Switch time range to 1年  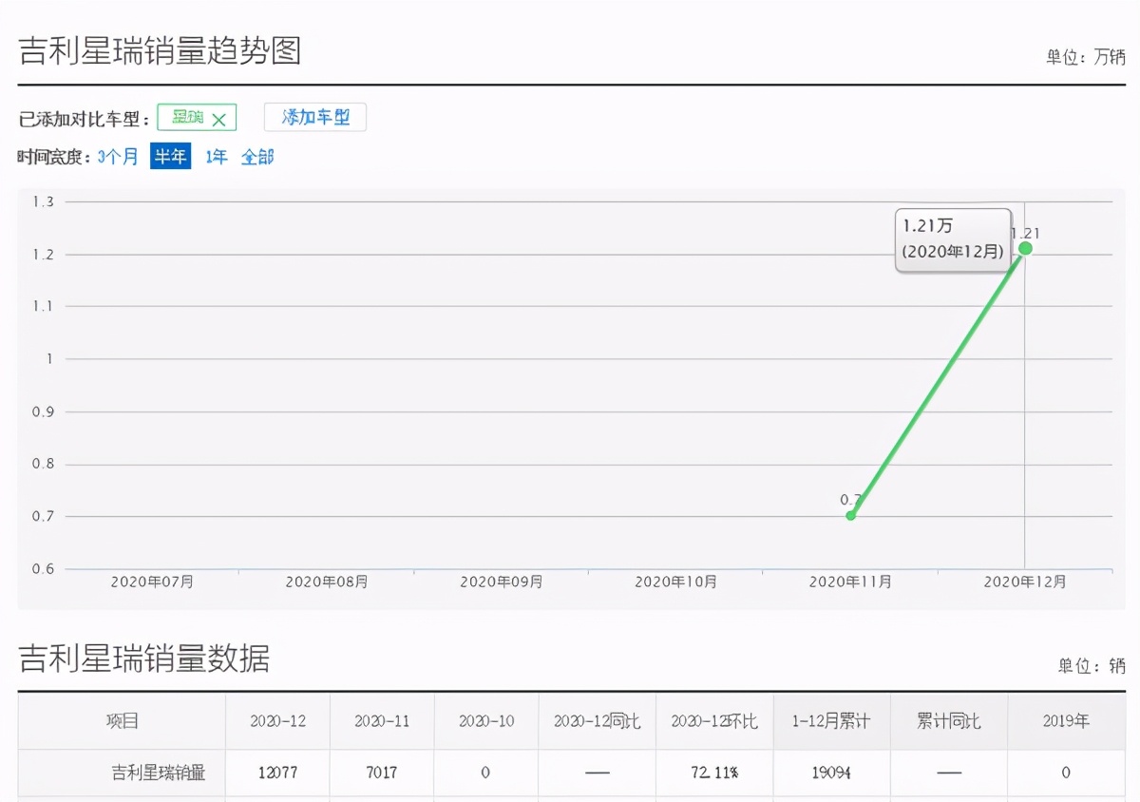217,157
